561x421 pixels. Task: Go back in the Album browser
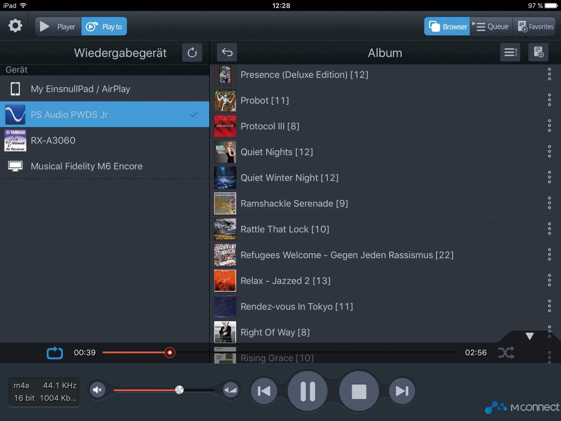pyautogui.click(x=227, y=52)
